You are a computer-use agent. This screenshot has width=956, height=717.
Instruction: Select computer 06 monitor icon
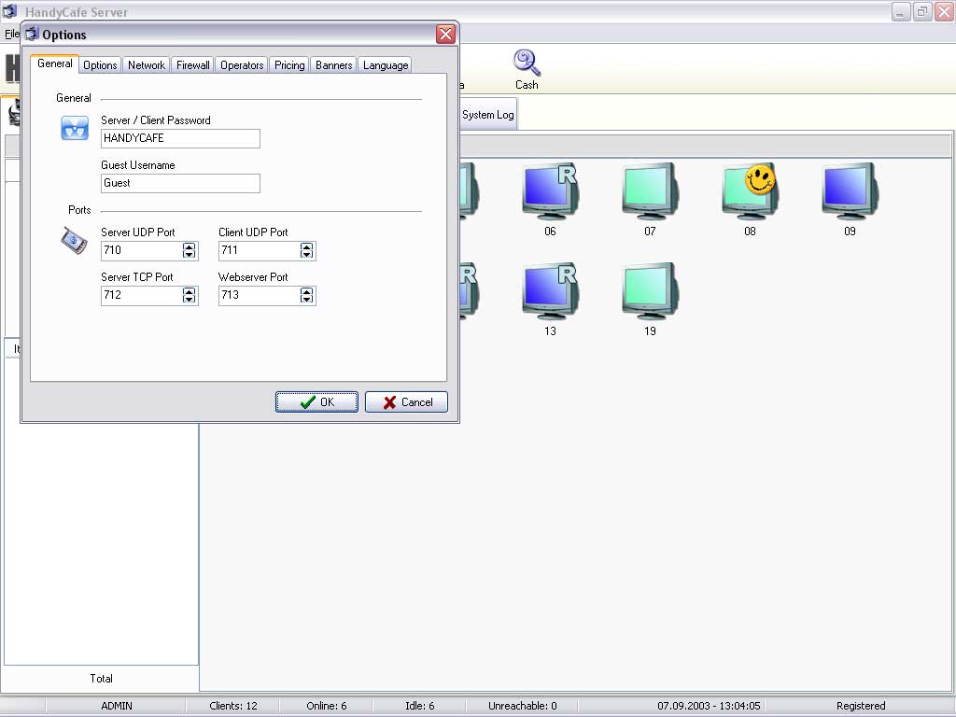[550, 190]
